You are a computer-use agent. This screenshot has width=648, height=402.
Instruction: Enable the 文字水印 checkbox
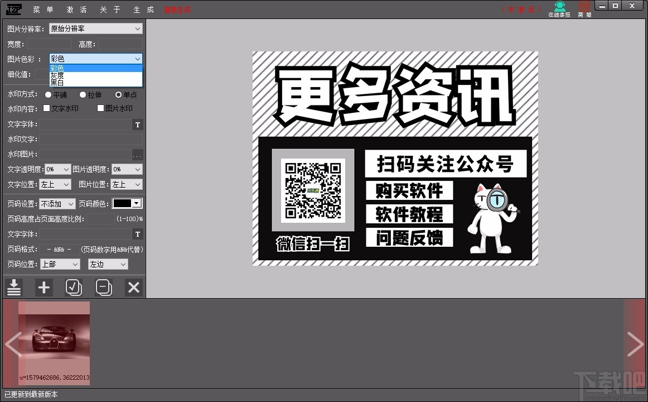pyautogui.click(x=47, y=108)
